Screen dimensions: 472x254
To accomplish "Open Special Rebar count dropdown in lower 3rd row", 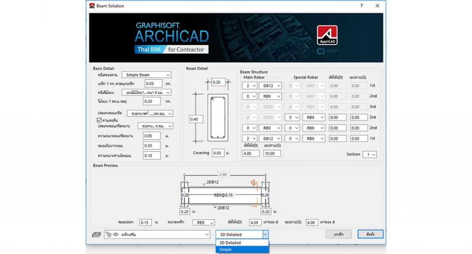I will click(292, 118).
